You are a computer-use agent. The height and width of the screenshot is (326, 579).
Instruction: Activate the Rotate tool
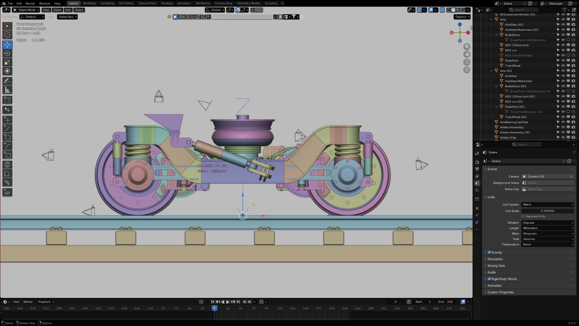click(x=7, y=54)
